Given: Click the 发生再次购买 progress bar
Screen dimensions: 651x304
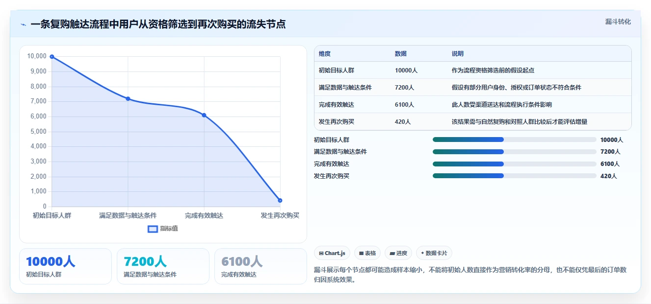Looking at the screenshot, I should click(514, 176).
